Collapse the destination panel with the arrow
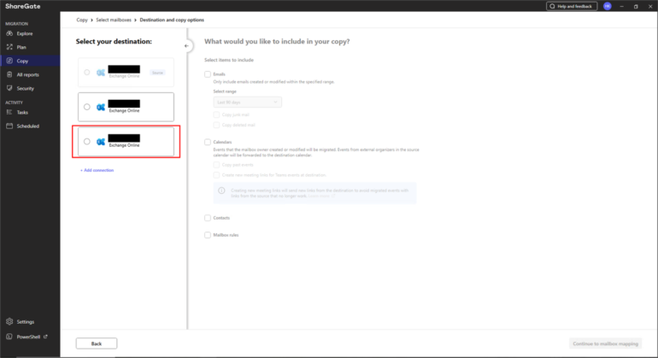Screen dimensions: 658x358 click(x=187, y=45)
